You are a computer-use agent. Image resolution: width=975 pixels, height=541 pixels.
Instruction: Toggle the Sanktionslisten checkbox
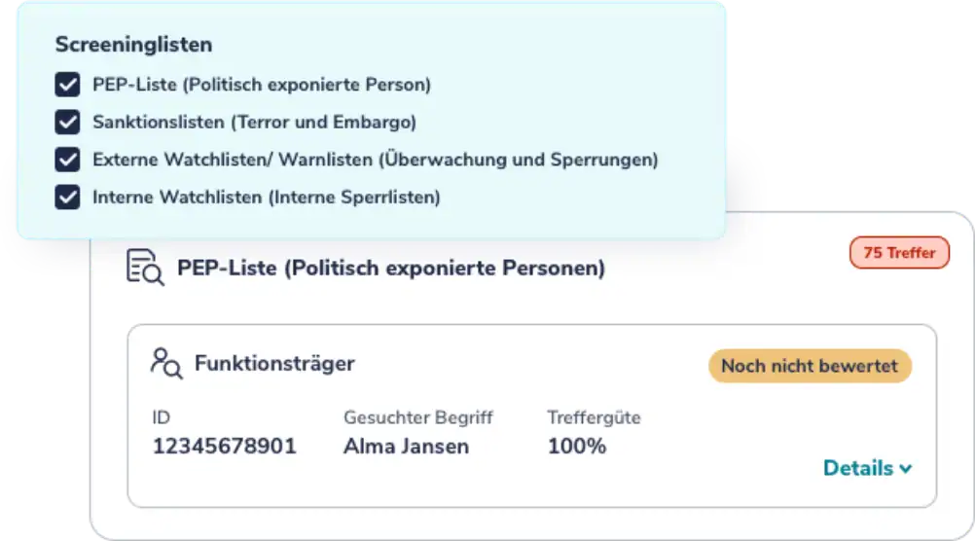click(67, 123)
